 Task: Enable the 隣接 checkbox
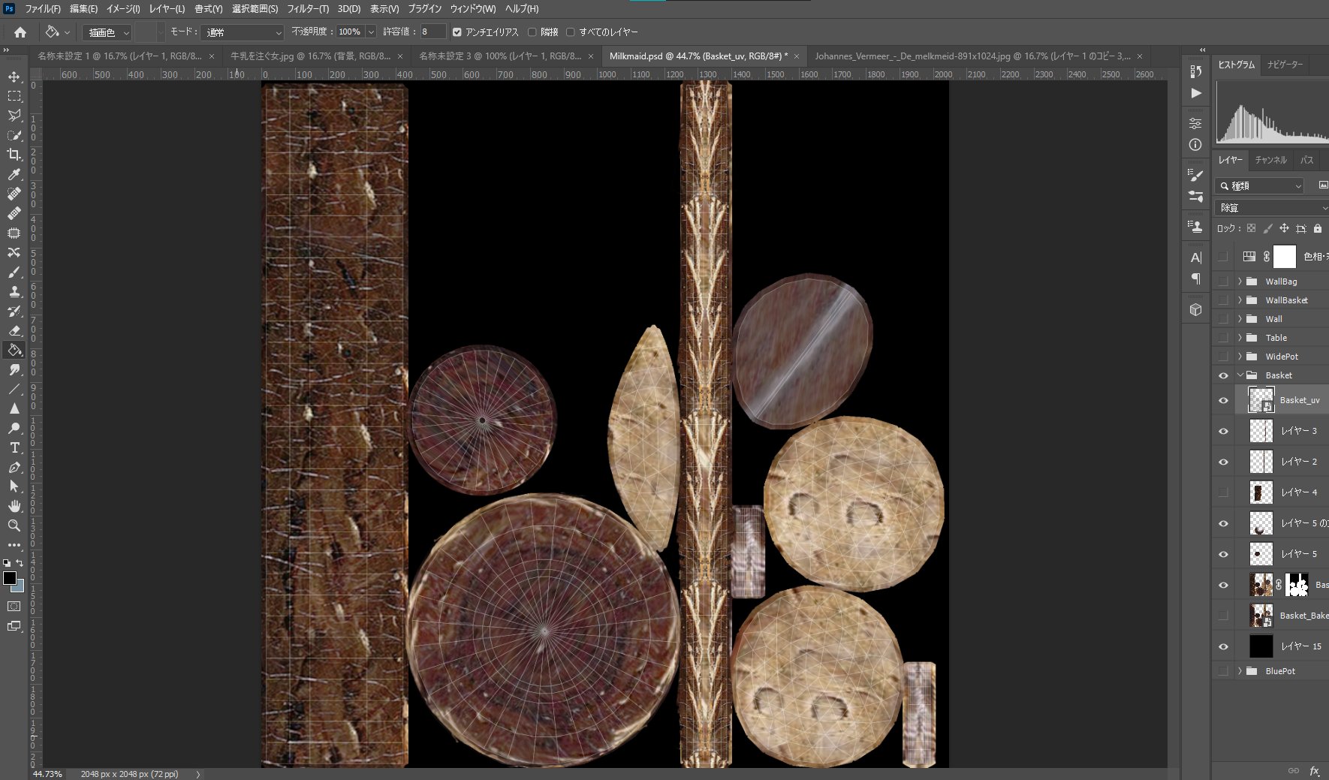click(x=532, y=32)
